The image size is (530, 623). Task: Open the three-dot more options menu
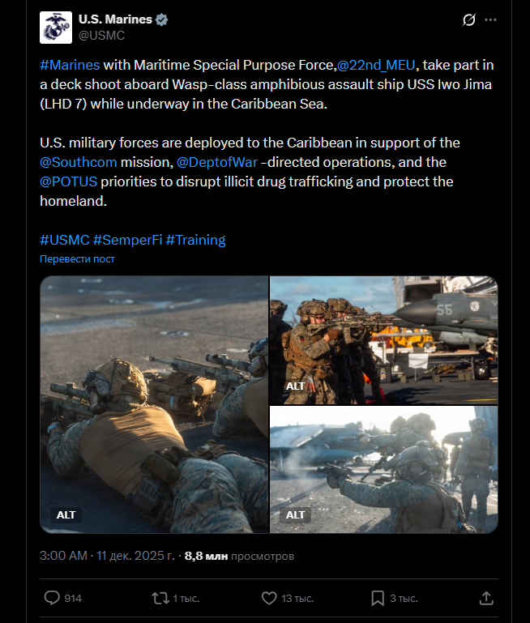click(490, 19)
